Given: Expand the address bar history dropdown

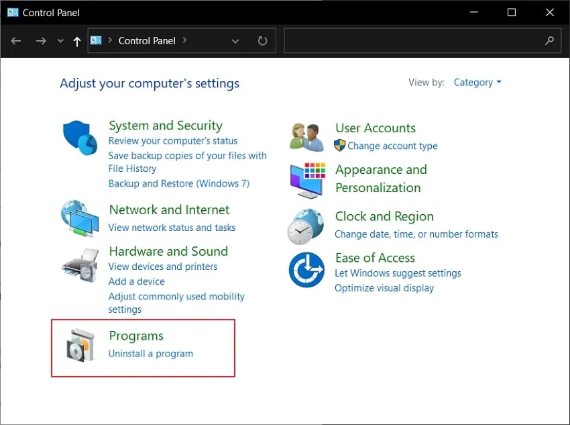Looking at the screenshot, I should pyautogui.click(x=235, y=41).
